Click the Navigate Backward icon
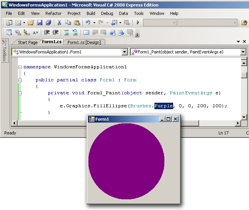Viewport: 249px width, 210px height. pyautogui.click(x=114, y=23)
